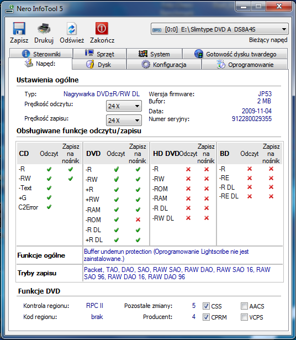Toggle the CPRM checkbox
The width and height of the screenshot is (296, 340).
[x=206, y=317]
